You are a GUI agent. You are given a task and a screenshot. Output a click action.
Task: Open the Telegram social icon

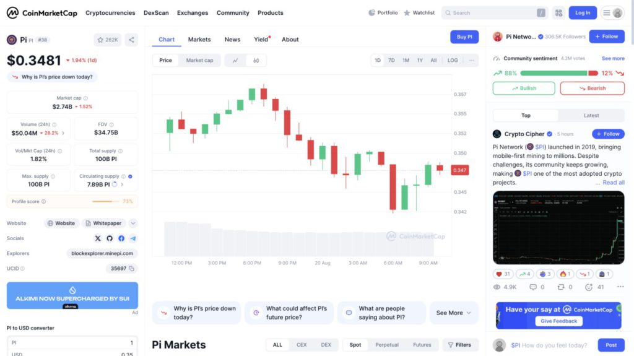(133, 238)
